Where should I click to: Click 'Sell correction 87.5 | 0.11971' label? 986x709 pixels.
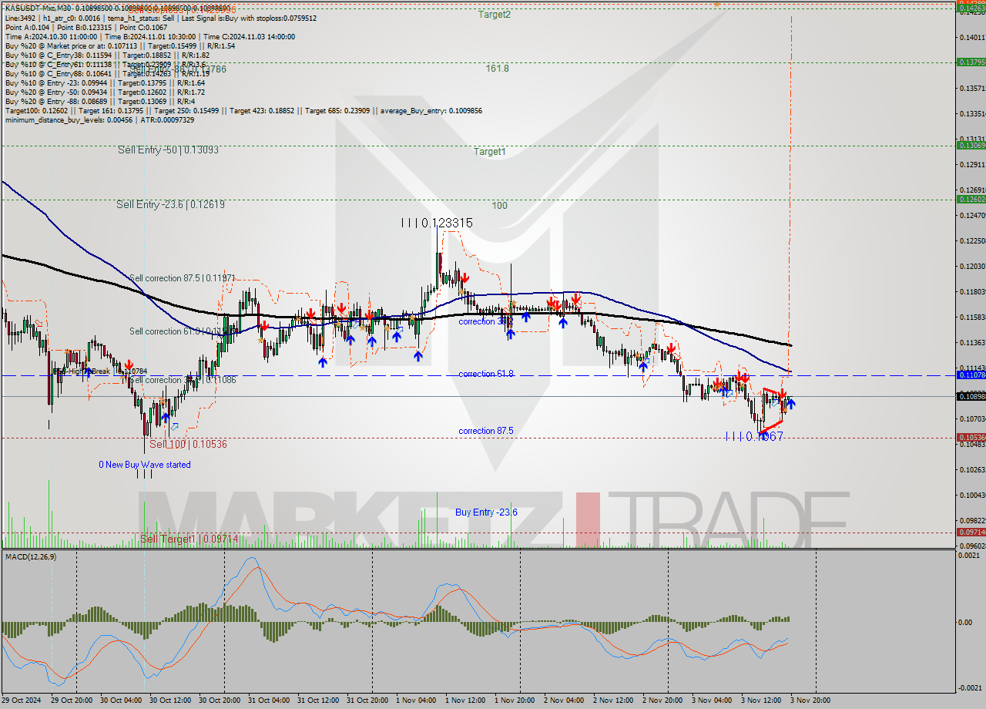pos(182,277)
